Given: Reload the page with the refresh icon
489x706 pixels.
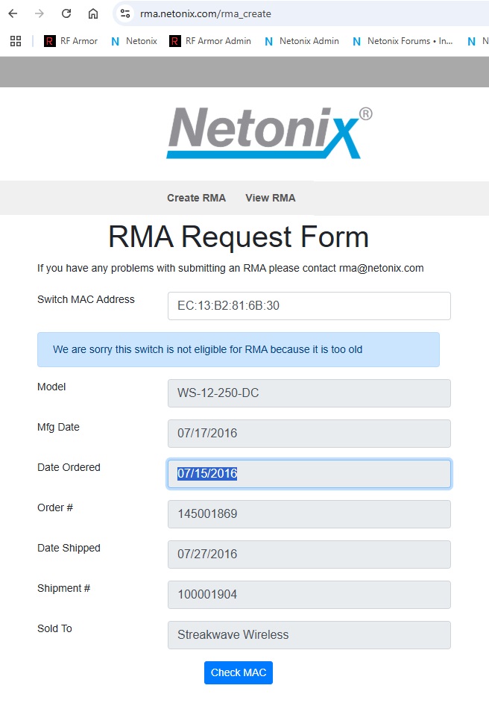Looking at the screenshot, I should click(x=66, y=13).
